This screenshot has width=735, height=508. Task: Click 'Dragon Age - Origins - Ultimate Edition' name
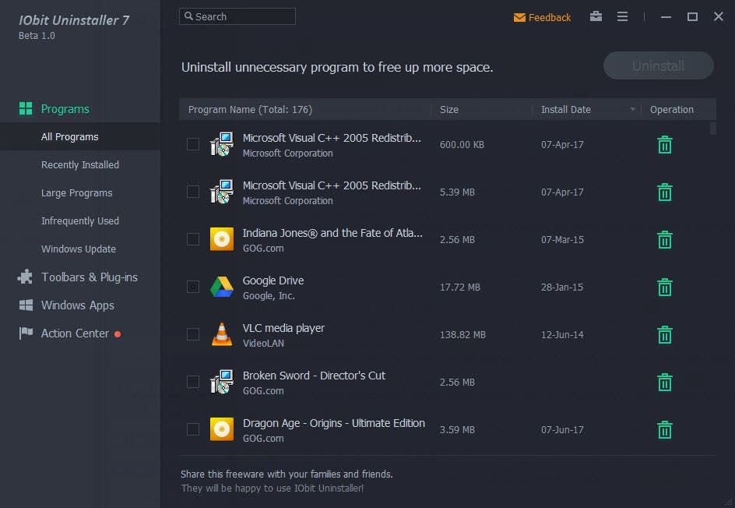tap(334, 423)
